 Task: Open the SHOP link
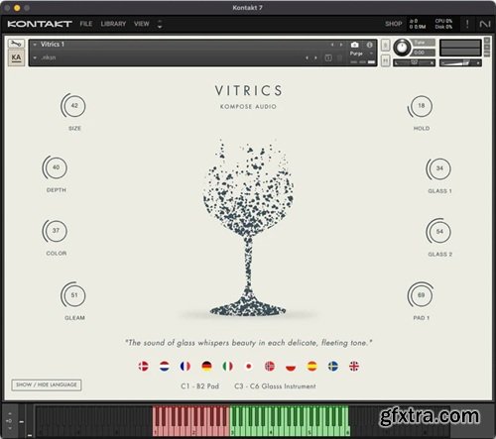[x=394, y=24]
